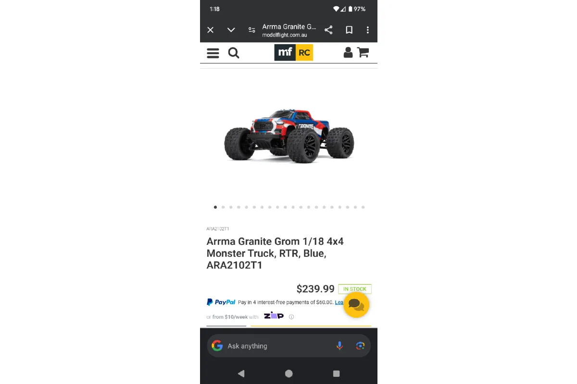Go to the mf RC homepage logo
This screenshot has width=577, height=384.
294,52
